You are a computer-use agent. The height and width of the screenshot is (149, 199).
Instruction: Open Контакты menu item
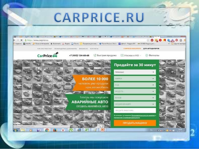pos(94,49)
